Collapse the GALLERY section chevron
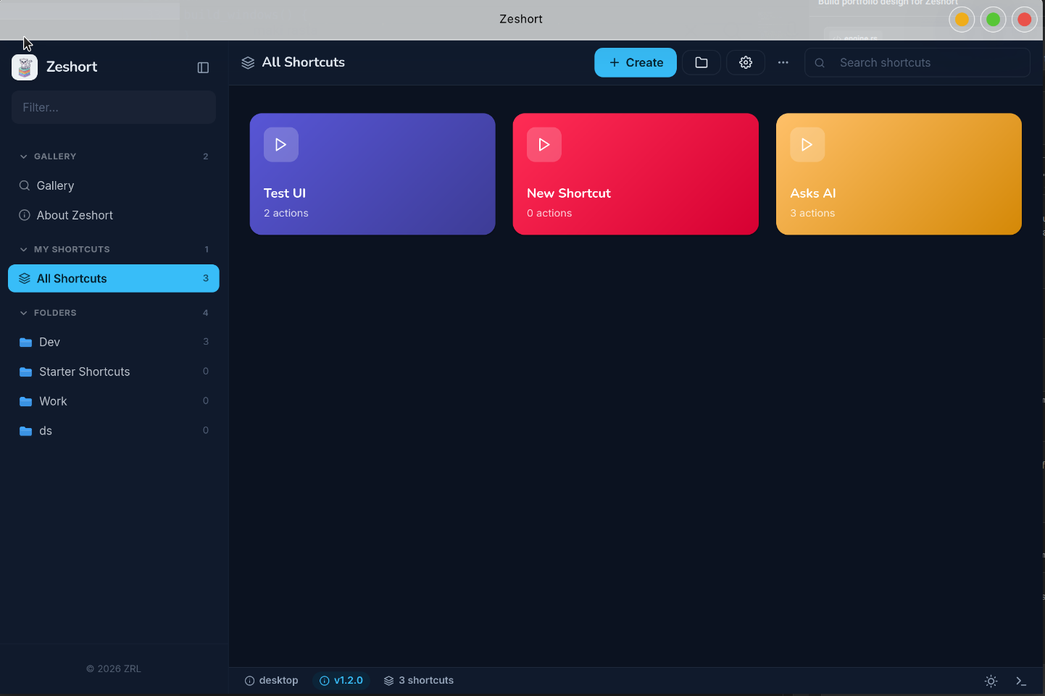Screen dimensions: 1045x696 tap(24, 156)
